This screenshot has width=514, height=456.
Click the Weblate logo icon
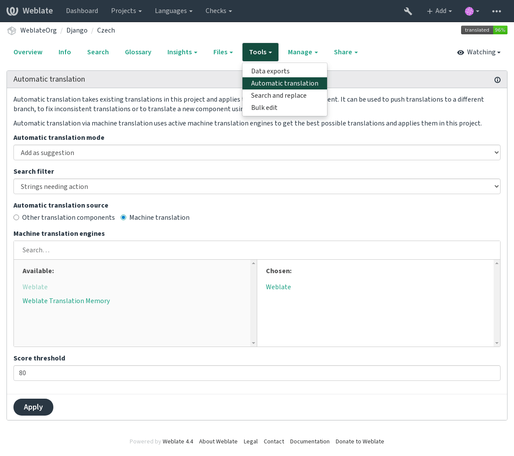pos(13,11)
